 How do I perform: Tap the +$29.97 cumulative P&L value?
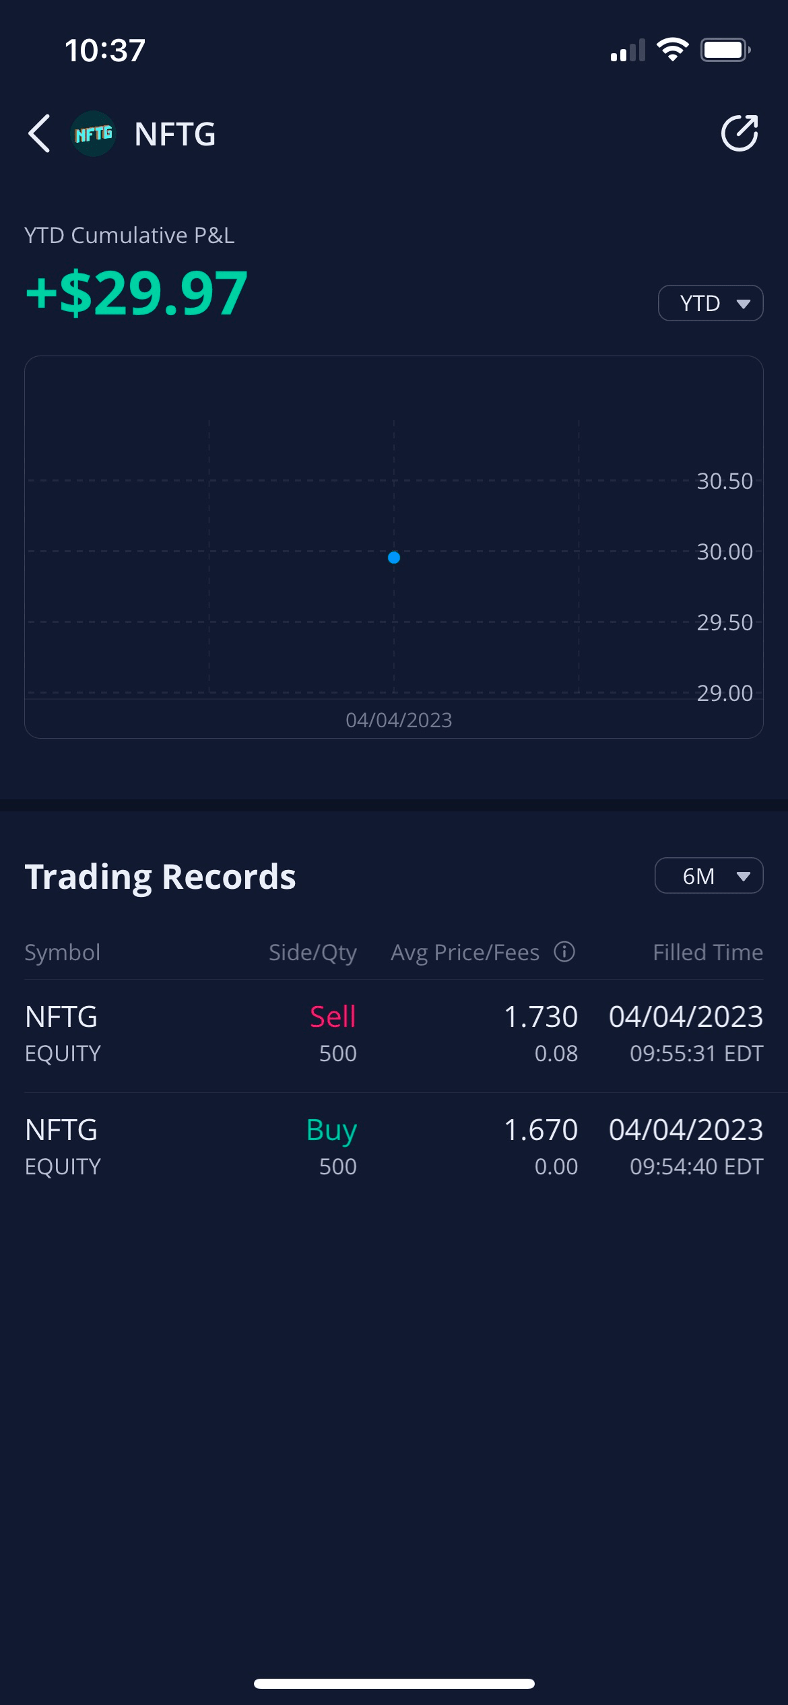[137, 292]
